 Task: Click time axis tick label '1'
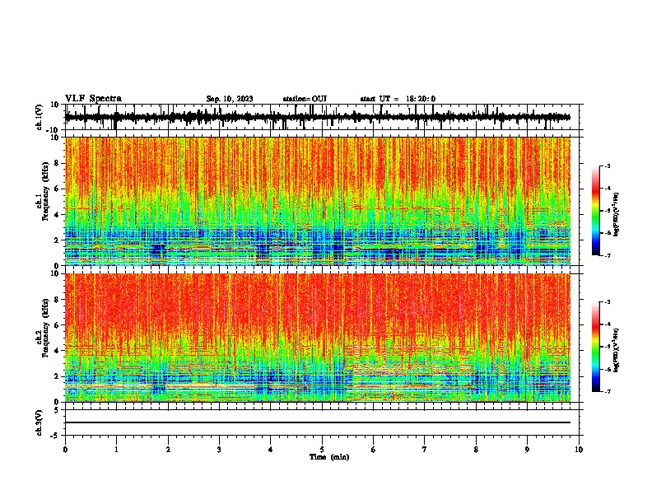[x=116, y=450]
